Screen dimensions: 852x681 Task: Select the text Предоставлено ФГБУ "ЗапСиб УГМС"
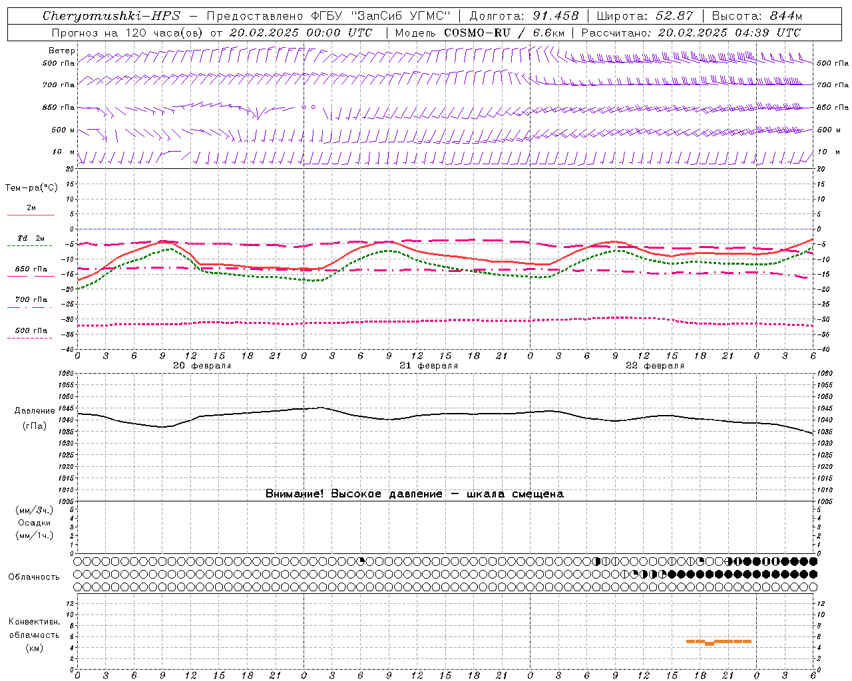tap(328, 16)
